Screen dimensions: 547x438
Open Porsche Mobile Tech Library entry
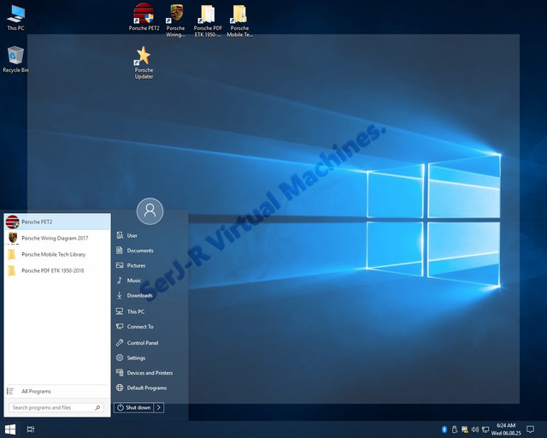click(57, 254)
